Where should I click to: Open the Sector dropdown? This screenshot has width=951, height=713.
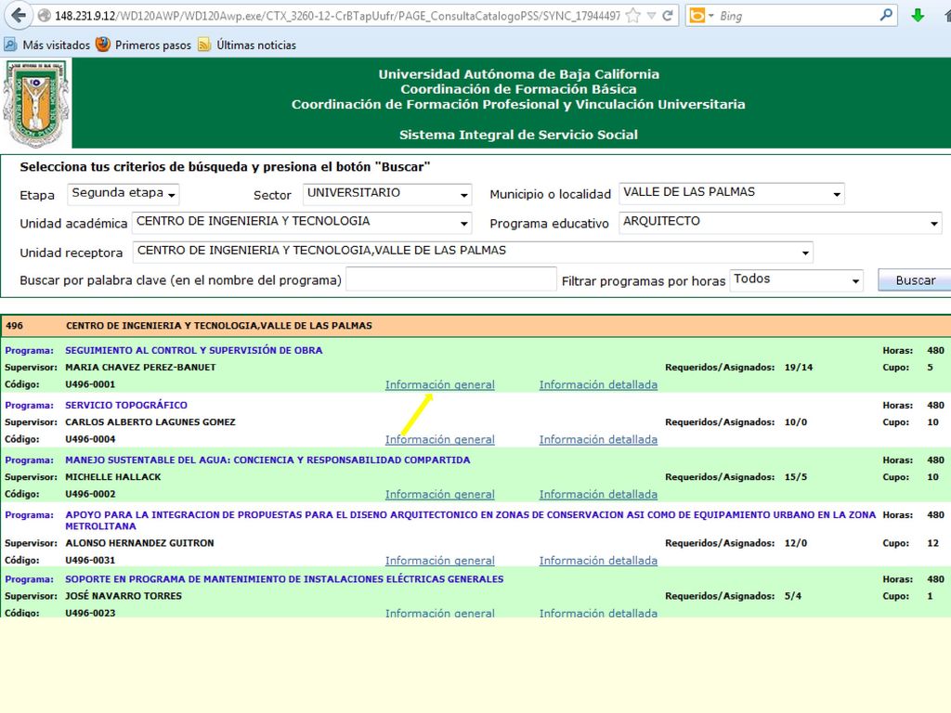(x=387, y=194)
